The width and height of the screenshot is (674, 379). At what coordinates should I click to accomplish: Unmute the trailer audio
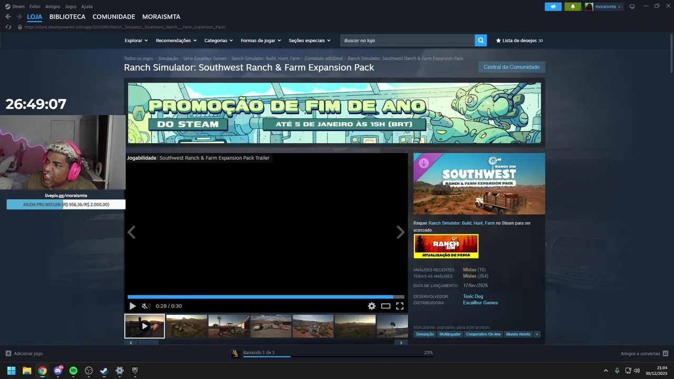coord(146,306)
